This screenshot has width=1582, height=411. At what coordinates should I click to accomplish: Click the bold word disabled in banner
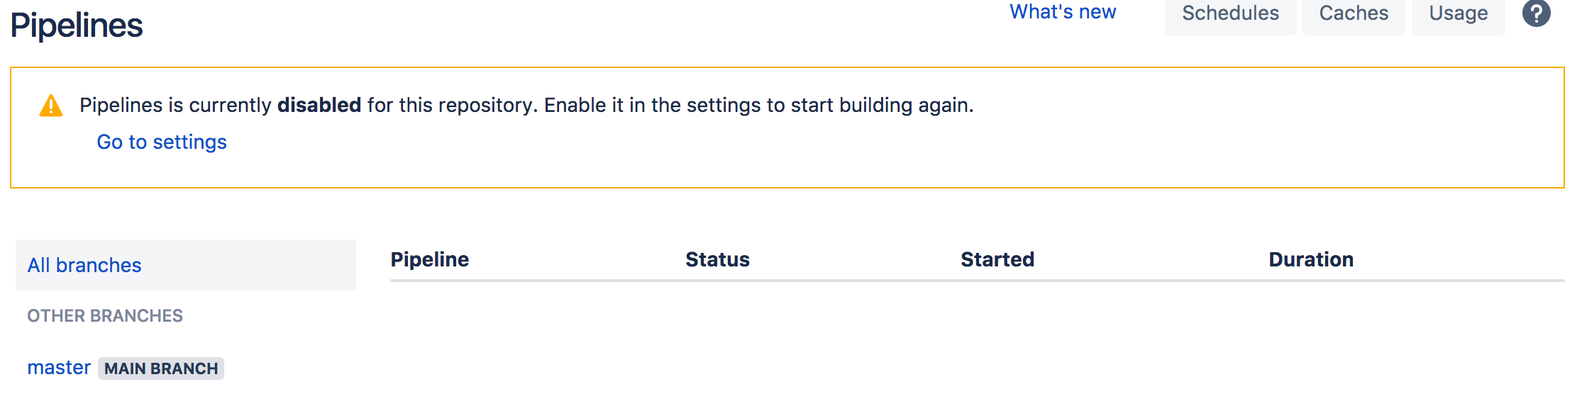tap(319, 105)
